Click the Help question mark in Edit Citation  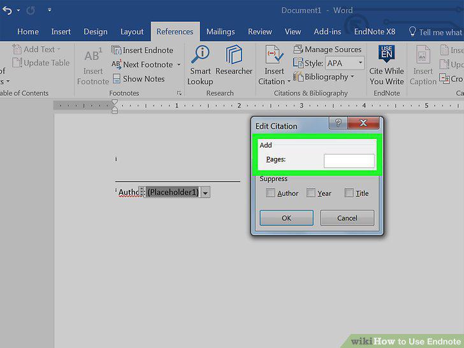click(x=338, y=122)
